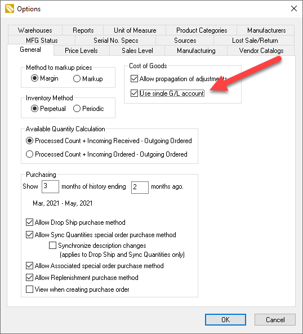Click the OK button

(x=225, y=319)
